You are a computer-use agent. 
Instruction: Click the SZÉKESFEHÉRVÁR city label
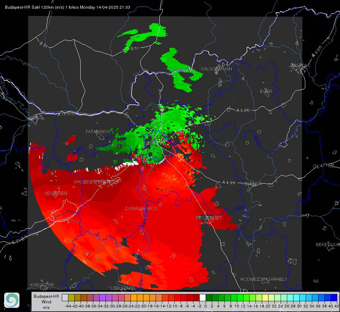click(99, 182)
